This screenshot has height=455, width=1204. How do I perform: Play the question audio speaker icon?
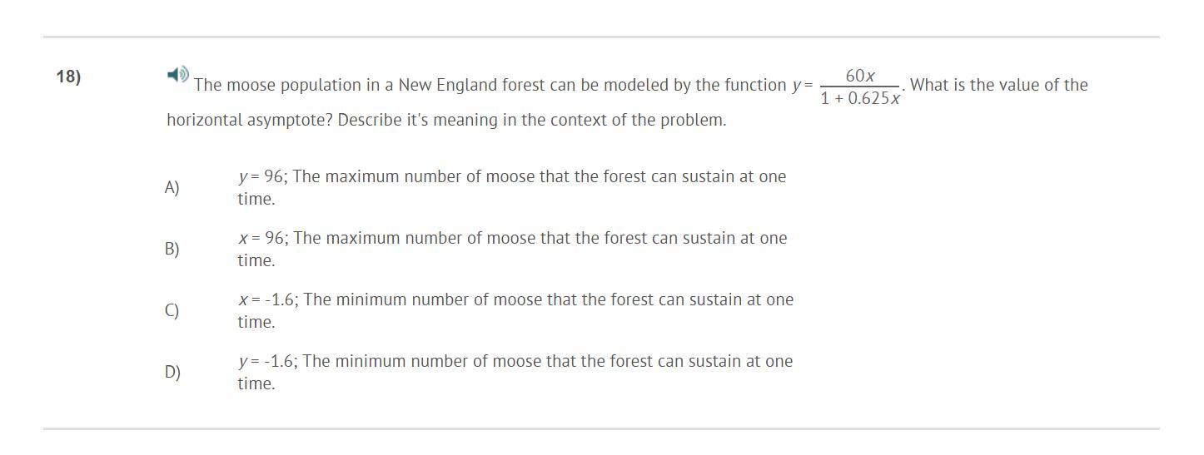(x=177, y=75)
